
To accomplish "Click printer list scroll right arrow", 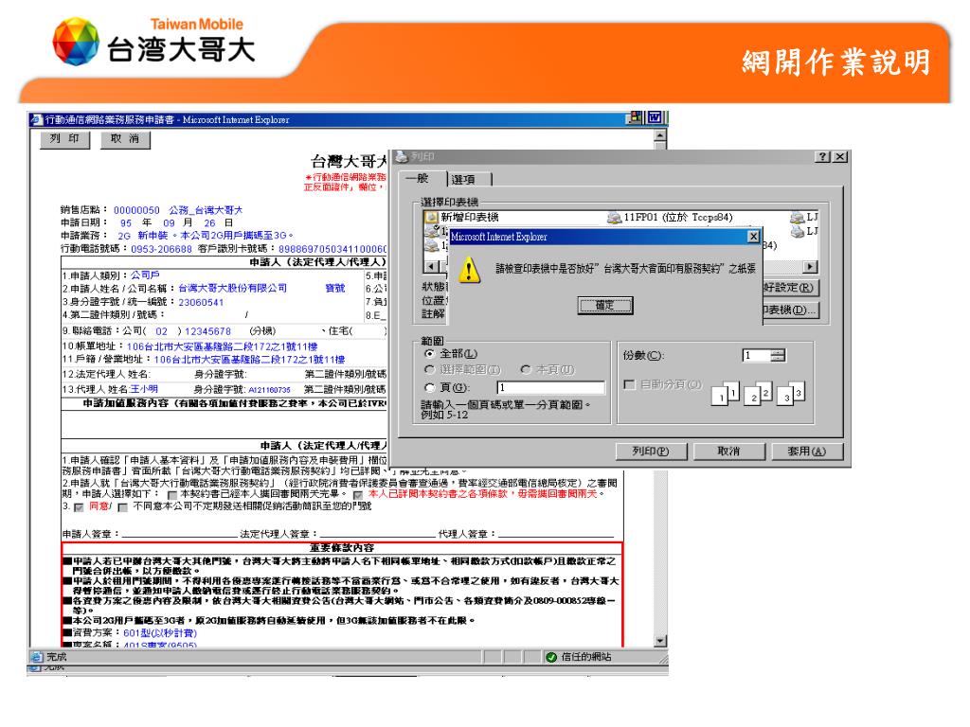I will click(811, 267).
